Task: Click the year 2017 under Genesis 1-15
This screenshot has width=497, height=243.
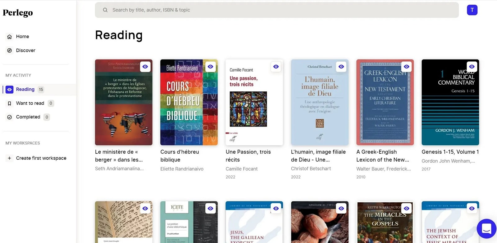Action: point(426,169)
